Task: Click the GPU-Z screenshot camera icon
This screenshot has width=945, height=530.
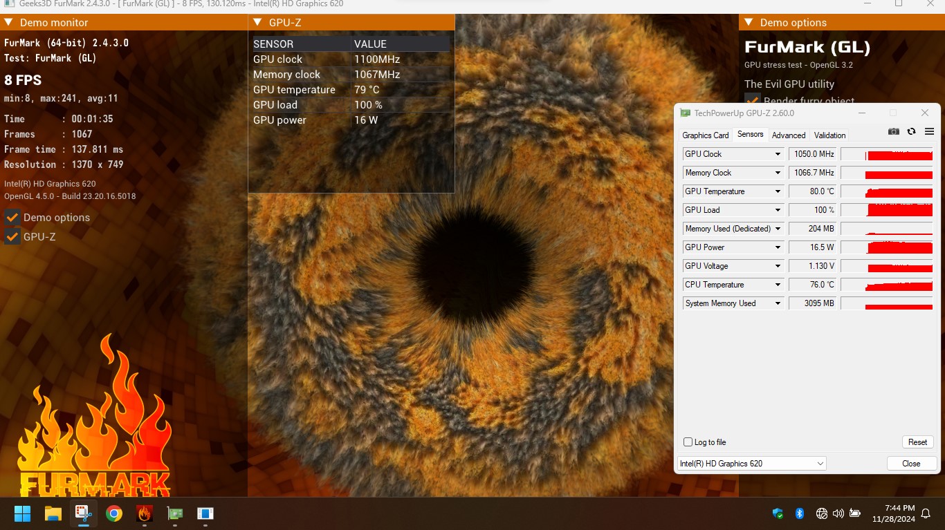Action: coord(894,132)
